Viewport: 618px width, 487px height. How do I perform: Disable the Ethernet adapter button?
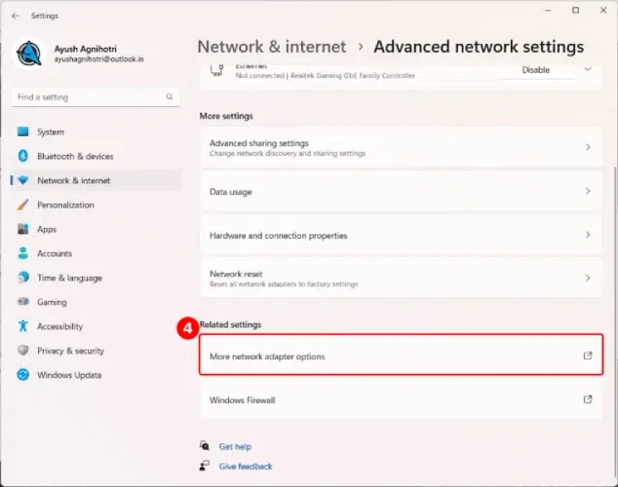point(535,70)
